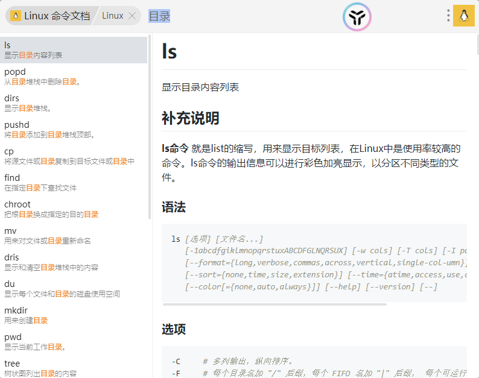Select the ls command entry

point(74,50)
